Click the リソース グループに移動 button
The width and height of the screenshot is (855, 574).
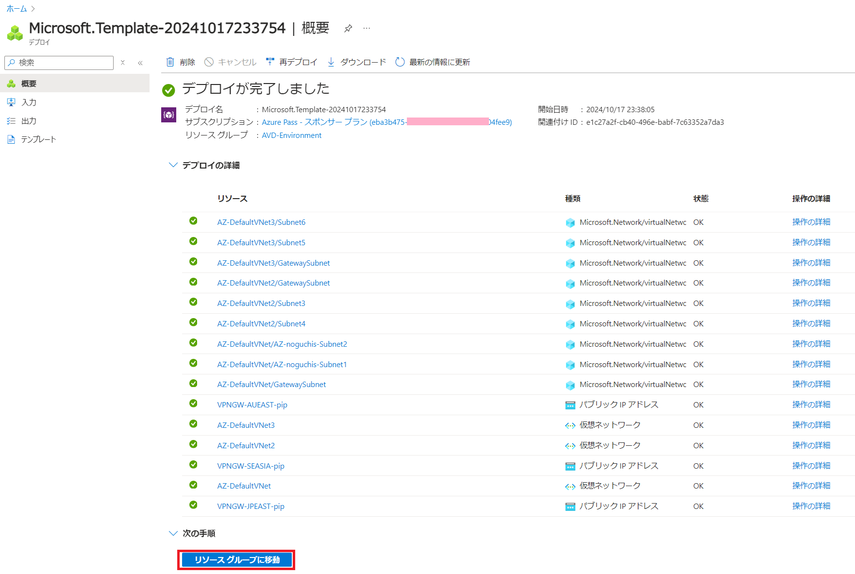pyautogui.click(x=237, y=560)
